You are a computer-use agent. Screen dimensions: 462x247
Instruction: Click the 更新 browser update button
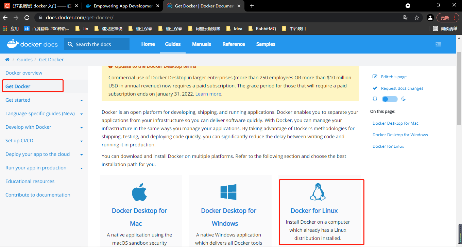coord(448,18)
